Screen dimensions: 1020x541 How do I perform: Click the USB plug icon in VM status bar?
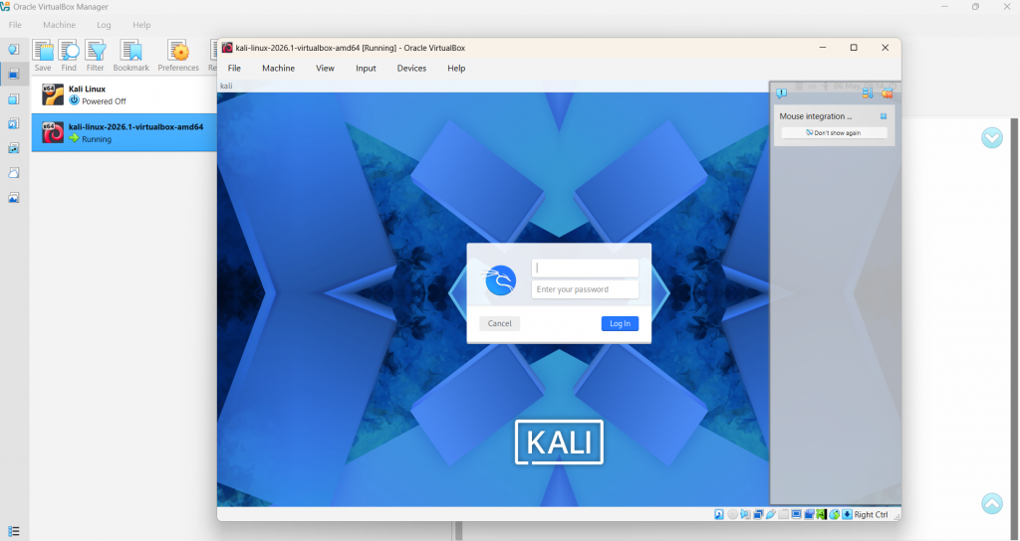tap(771, 514)
